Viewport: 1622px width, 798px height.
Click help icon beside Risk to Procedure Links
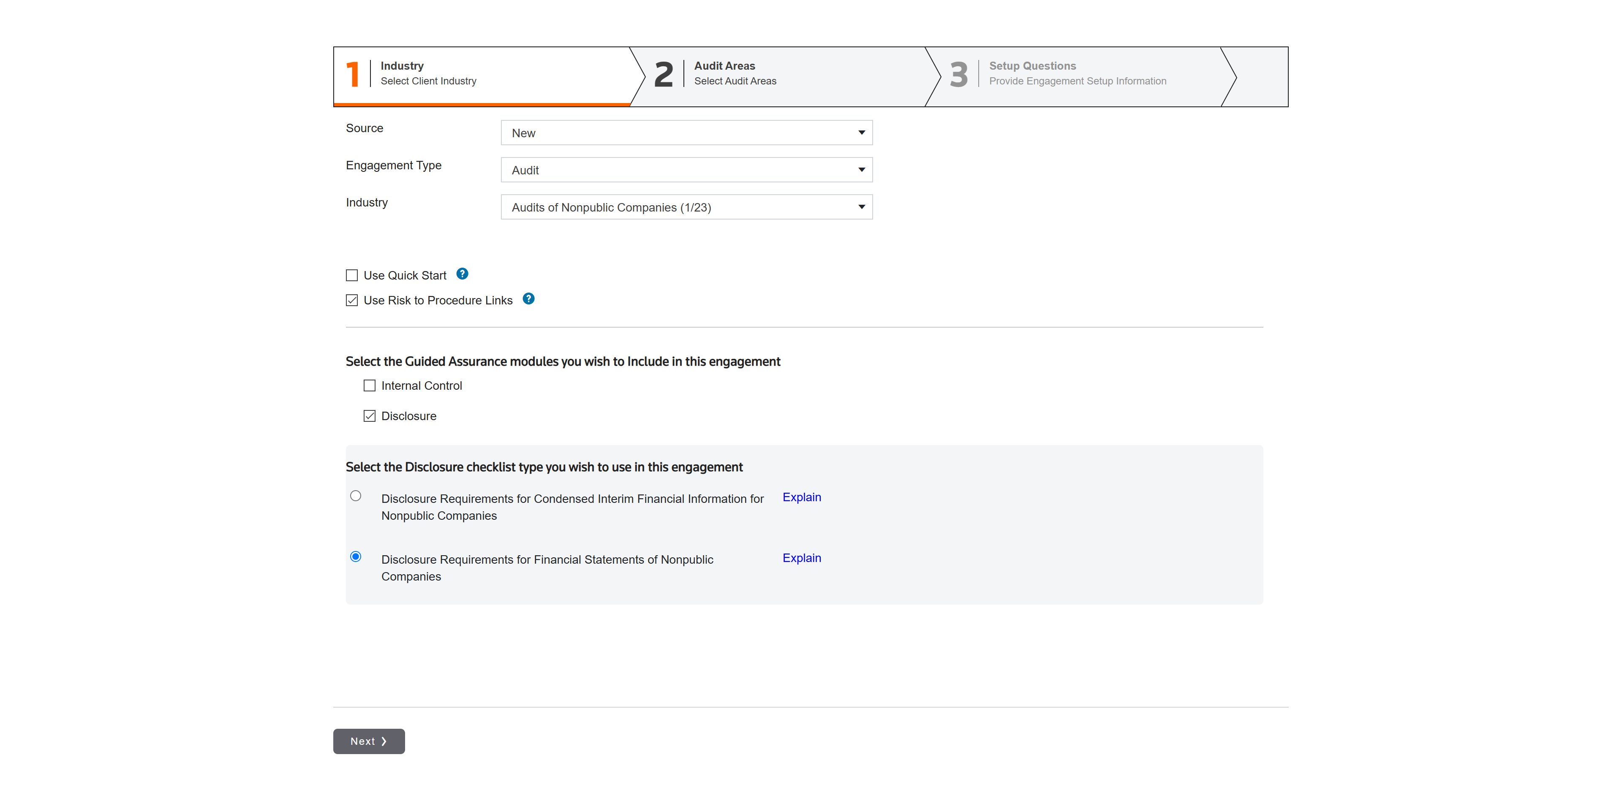528,299
